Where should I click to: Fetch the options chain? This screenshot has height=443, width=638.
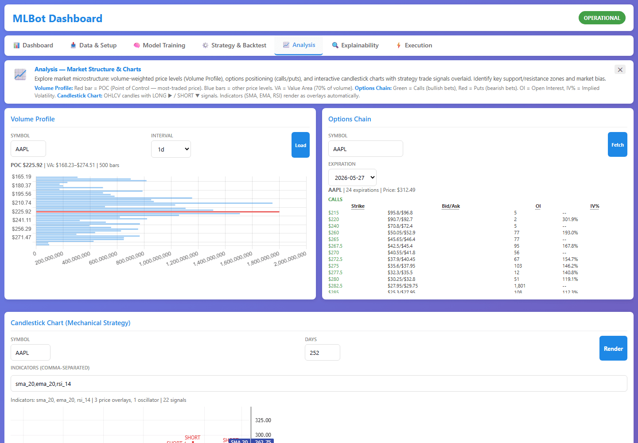tap(618, 144)
